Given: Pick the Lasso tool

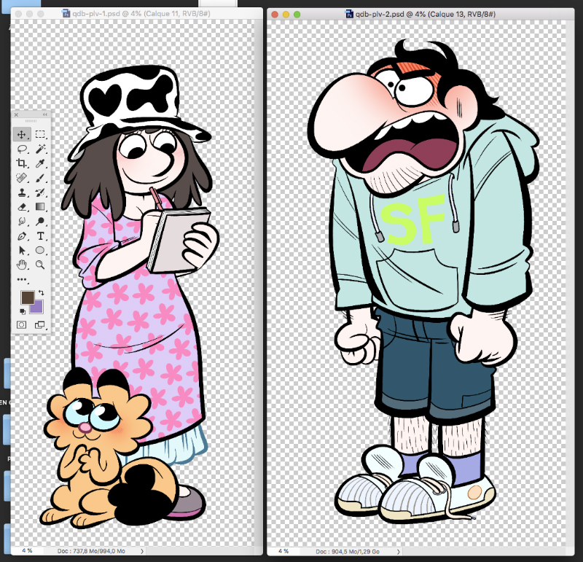Looking at the screenshot, I should click(22, 149).
